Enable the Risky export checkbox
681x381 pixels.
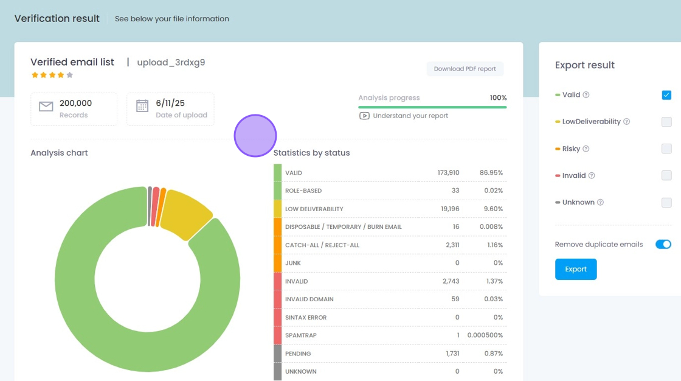(x=666, y=149)
